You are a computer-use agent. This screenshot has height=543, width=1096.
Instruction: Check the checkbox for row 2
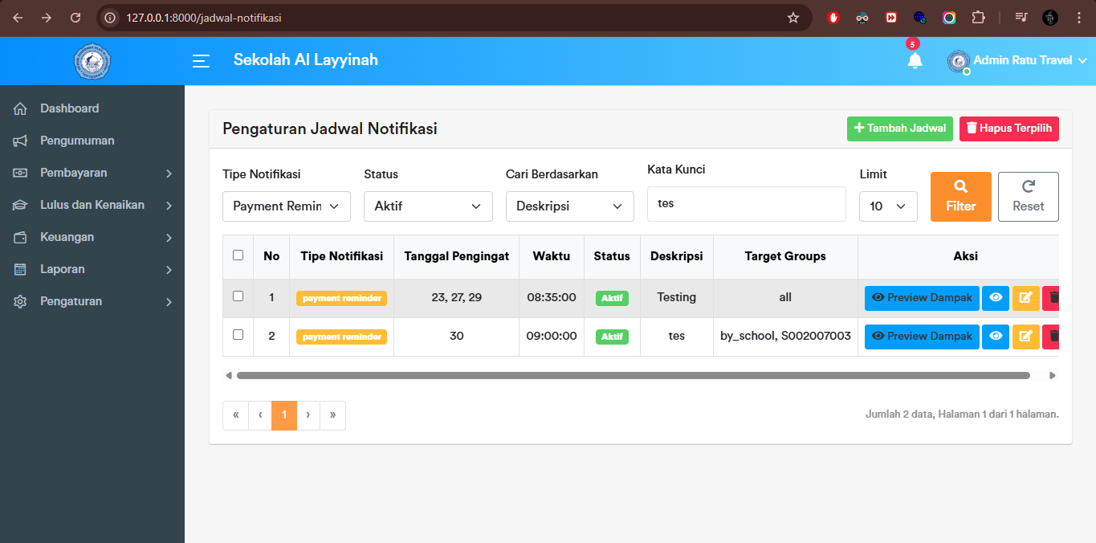[238, 336]
